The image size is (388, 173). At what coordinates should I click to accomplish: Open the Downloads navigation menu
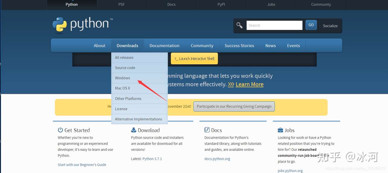pyautogui.click(x=127, y=46)
